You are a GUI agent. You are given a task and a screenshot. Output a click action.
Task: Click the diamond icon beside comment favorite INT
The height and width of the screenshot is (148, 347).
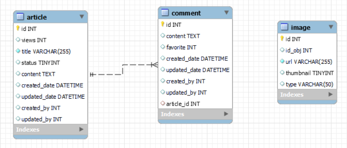click(163, 47)
